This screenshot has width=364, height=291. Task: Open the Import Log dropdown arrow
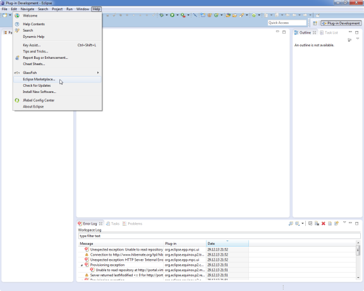tap(303, 223)
